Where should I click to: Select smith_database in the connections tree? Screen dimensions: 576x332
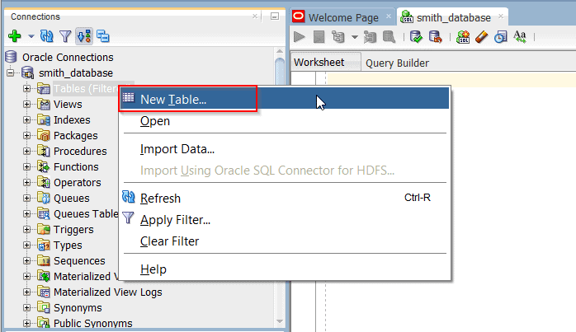point(76,73)
